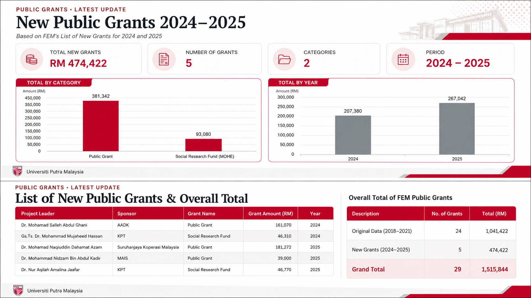The image size is (531, 298).
Task: Click the folder icon beside Categories
Action: [x=284, y=59]
